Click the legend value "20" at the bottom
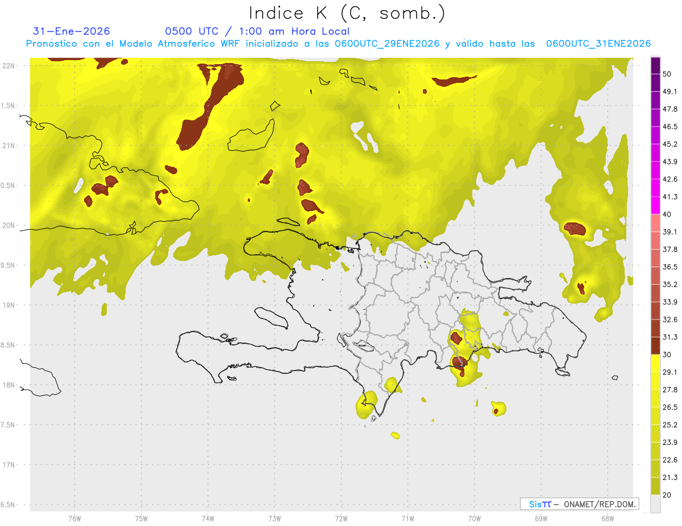 (x=667, y=495)
